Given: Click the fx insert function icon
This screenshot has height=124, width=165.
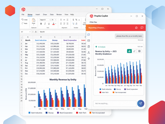Looking at the screenshot, I should point(36,32).
